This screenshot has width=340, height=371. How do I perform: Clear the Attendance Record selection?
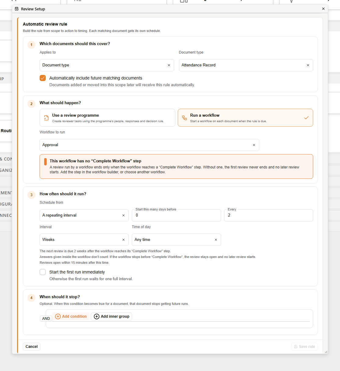(308, 65)
